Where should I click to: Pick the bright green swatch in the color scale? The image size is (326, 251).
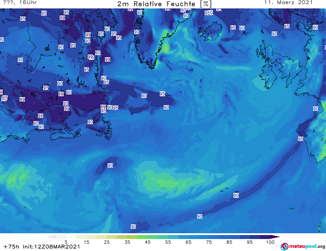(142, 237)
